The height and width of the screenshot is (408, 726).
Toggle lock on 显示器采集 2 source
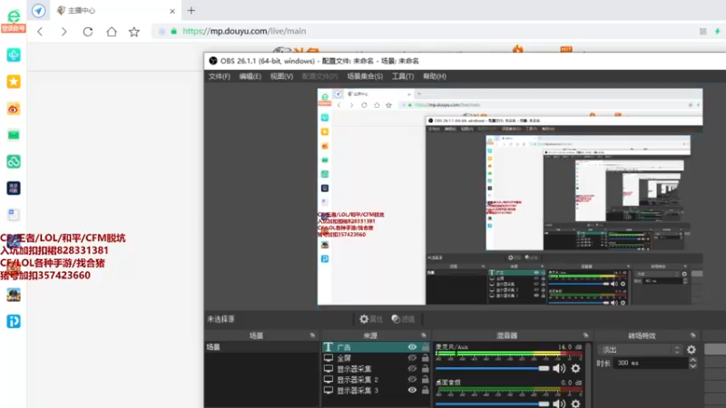click(425, 379)
